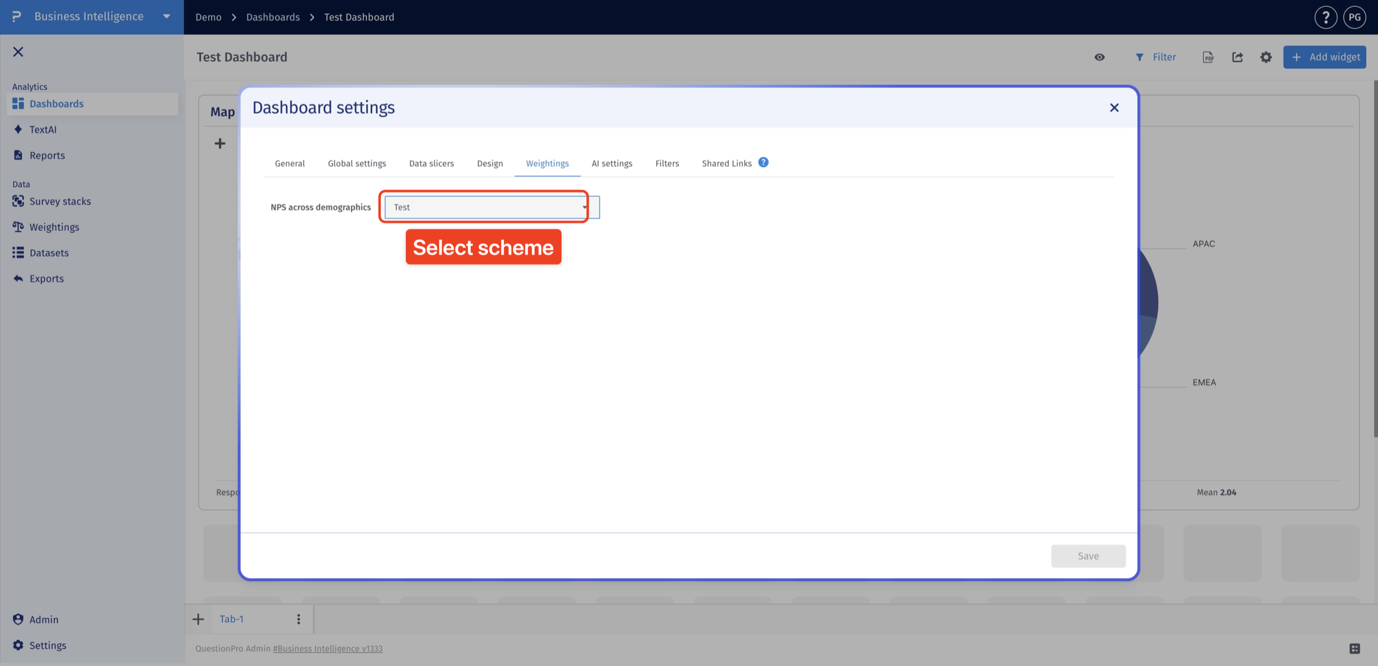
Task: Open Tab-1 three-dot options menu
Action: 299,619
